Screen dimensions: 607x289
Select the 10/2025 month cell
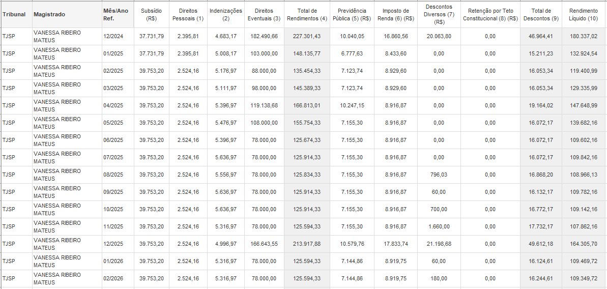point(118,209)
